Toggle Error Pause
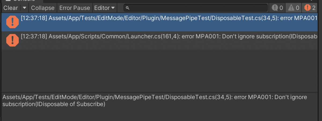 point(75,8)
